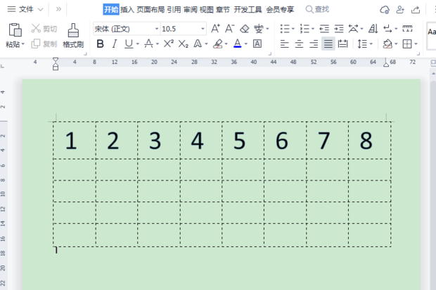
Task: Clear formatting with the eraser icon
Action: [x=245, y=29]
